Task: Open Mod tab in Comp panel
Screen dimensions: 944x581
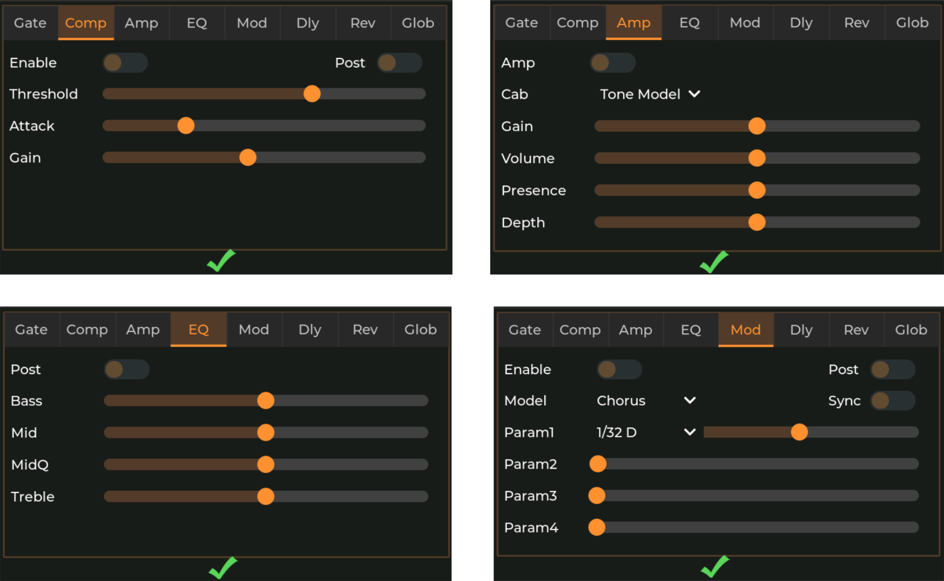Action: pos(252,23)
